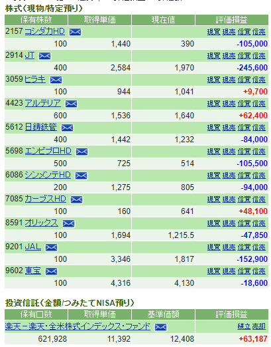This screenshot has height=347, width=271.
Task: Click 信売 in the カーブスHD row
Action: tap(259, 199)
